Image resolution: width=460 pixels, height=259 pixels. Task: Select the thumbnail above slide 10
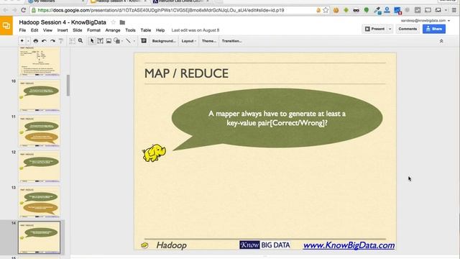point(40,60)
